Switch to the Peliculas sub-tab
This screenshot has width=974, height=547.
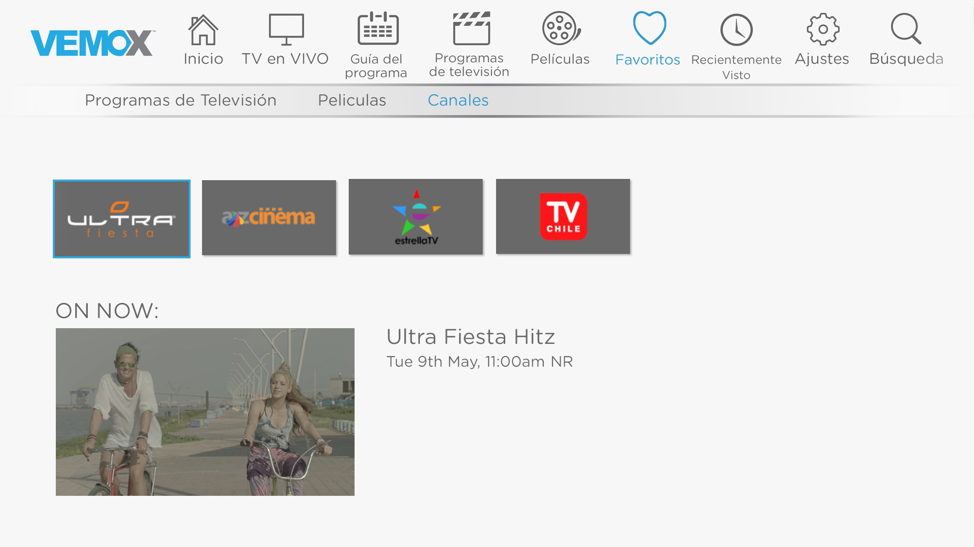pos(352,100)
